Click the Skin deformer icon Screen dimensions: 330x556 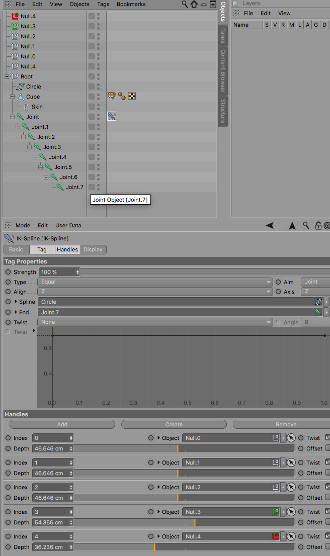pyautogui.click(x=27, y=107)
